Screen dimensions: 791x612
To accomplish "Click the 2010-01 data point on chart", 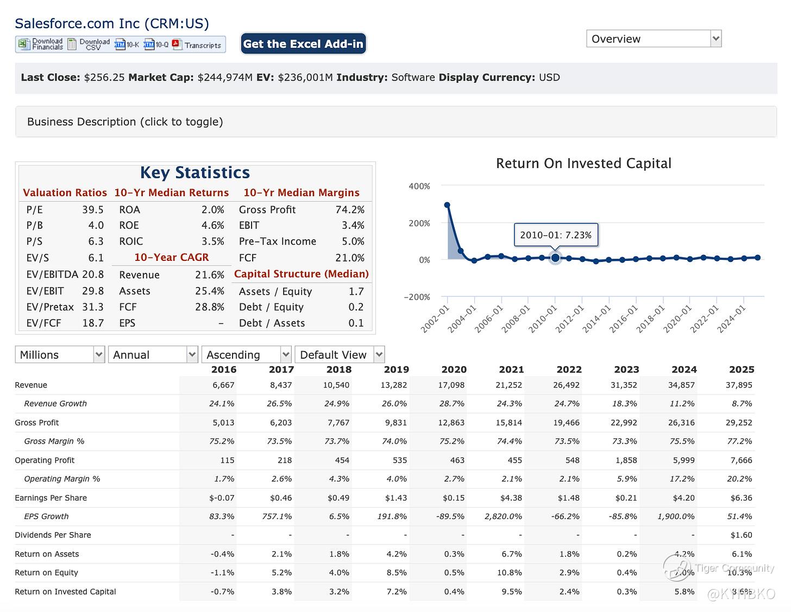I will [555, 258].
